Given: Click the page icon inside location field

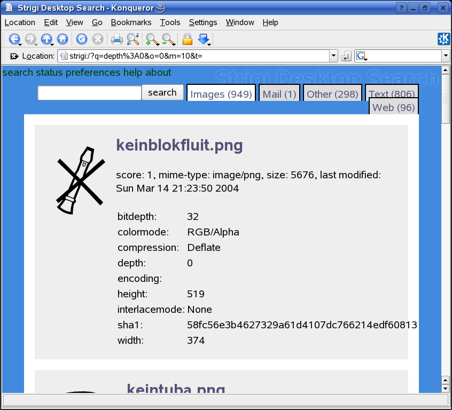Looking at the screenshot, I should click(x=64, y=56).
